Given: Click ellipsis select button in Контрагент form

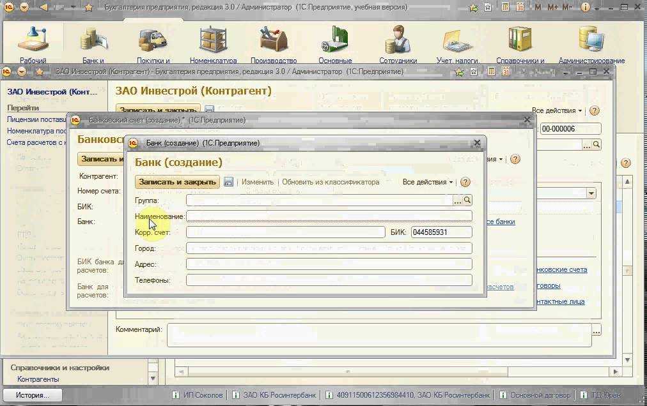Looking at the screenshot, I should (587, 145).
